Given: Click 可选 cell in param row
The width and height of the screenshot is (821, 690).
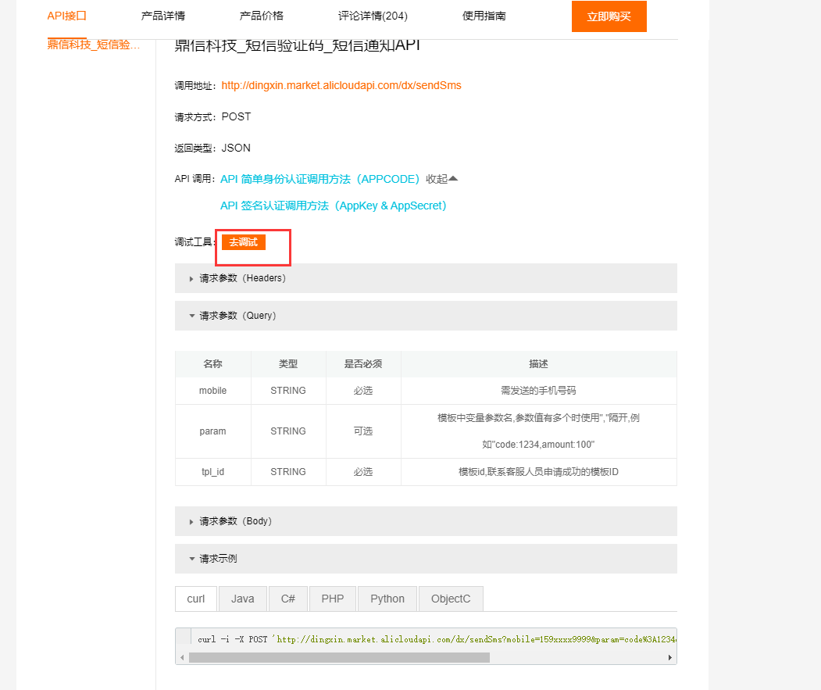Looking at the screenshot, I should pyautogui.click(x=363, y=431).
